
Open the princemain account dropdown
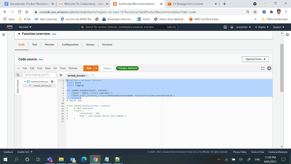tap(244, 27)
